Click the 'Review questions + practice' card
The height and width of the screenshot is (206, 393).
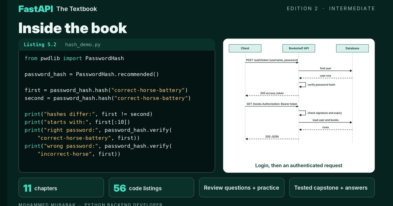pyautogui.click(x=242, y=187)
